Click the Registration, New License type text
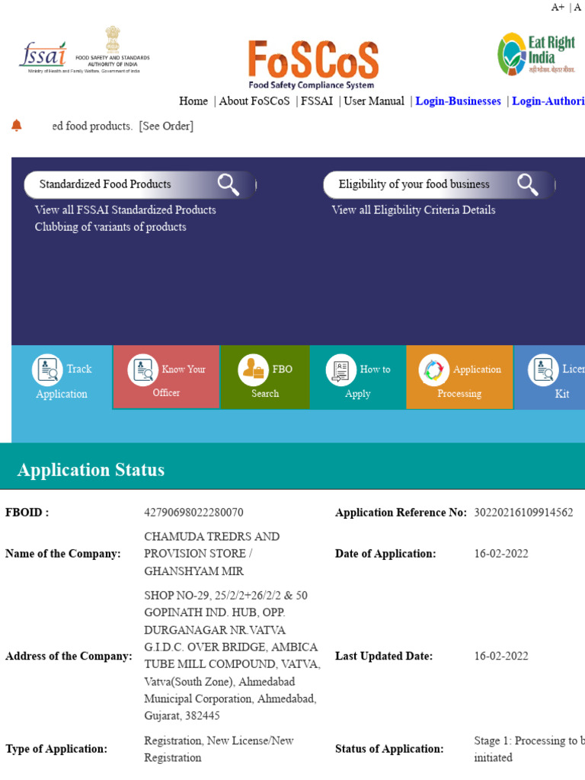The width and height of the screenshot is (585, 780). [x=219, y=750]
